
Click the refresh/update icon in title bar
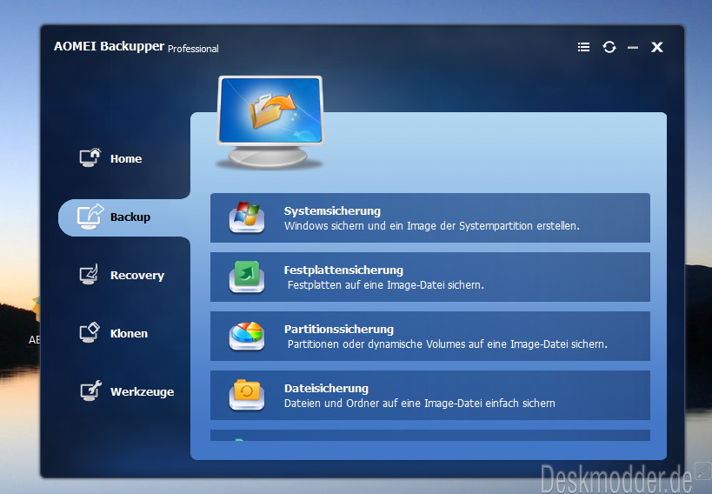[x=609, y=47]
